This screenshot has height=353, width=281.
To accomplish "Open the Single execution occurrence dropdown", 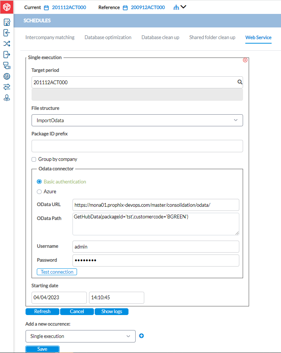I will pyautogui.click(x=80, y=336).
